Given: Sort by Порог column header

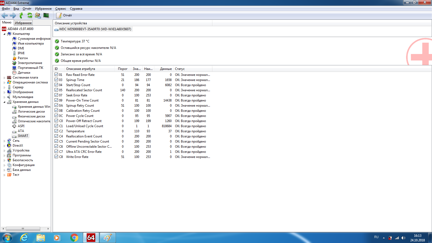Looking at the screenshot, I should pyautogui.click(x=123, y=69).
